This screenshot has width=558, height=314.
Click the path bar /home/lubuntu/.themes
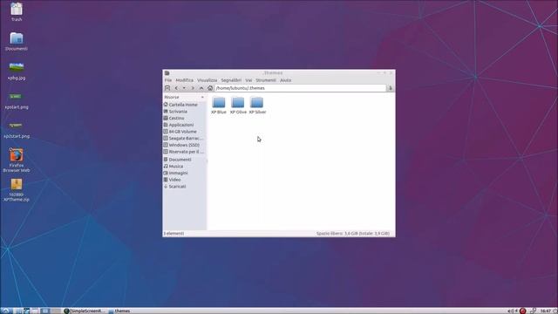(300, 88)
